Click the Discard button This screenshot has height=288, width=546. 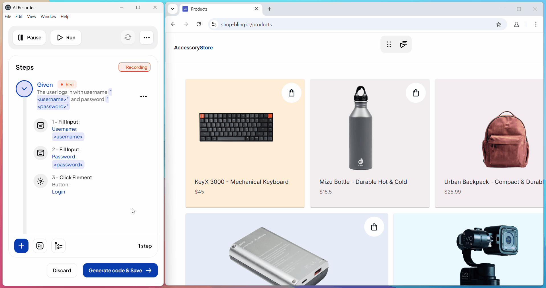pyautogui.click(x=62, y=270)
